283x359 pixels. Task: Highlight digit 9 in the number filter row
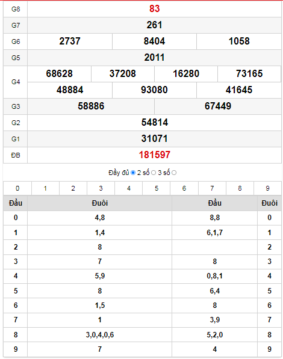click(x=267, y=188)
